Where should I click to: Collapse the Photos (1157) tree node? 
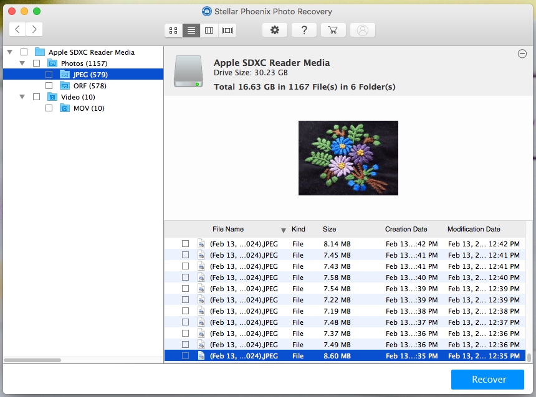[22, 63]
